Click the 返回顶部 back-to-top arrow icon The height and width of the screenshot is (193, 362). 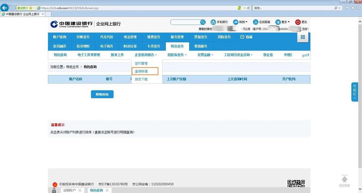344,179
